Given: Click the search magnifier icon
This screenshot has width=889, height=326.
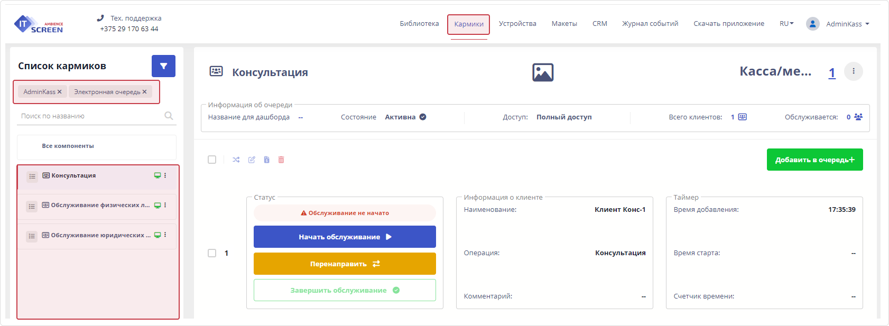Looking at the screenshot, I should coord(169,116).
